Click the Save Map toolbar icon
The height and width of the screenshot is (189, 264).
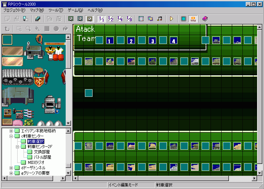tap(49, 19)
